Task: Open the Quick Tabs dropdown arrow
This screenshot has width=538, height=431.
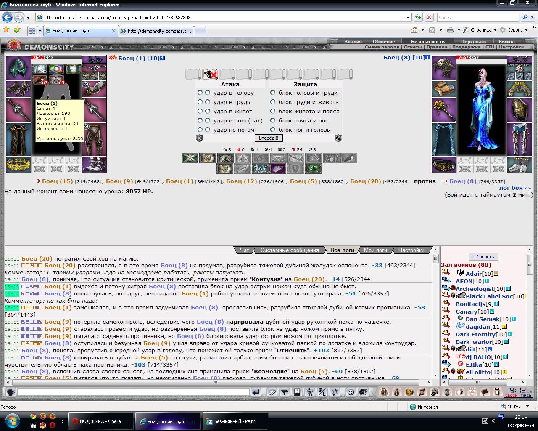Action: coord(40,31)
